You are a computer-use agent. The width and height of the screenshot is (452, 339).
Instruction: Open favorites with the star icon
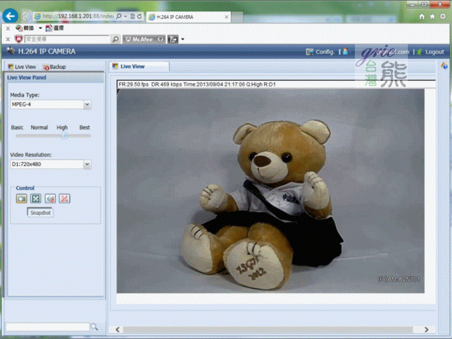(432, 16)
